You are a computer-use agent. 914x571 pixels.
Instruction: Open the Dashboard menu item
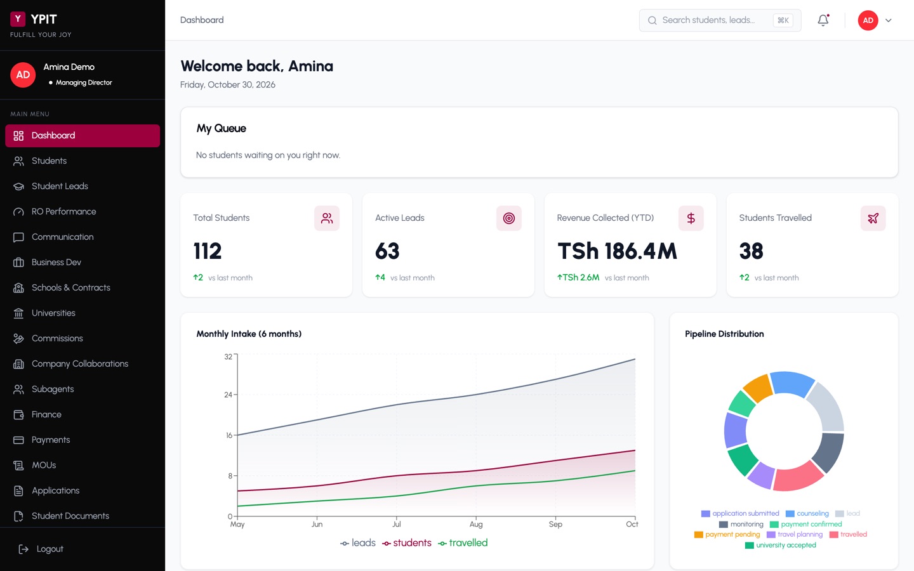(x=83, y=136)
